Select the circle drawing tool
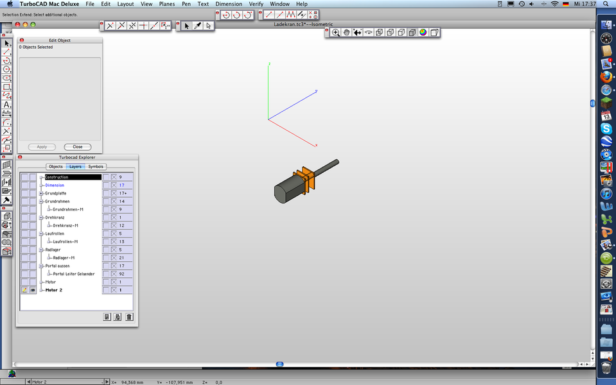Viewport: 616px width, 385px height. click(x=6, y=69)
